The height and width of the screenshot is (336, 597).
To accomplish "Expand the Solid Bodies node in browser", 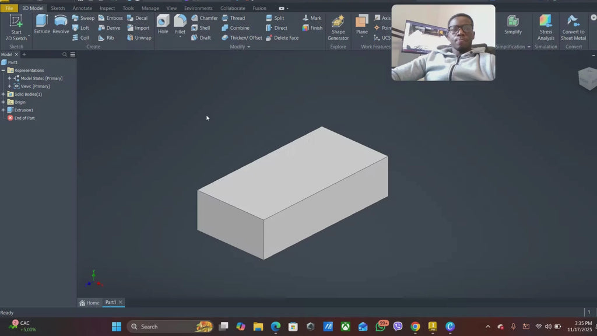I will (x=3, y=94).
